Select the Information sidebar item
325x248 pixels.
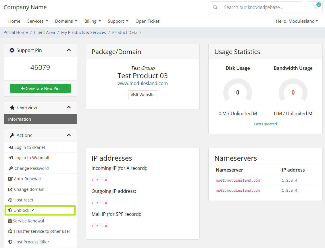pyautogui.click(x=41, y=119)
